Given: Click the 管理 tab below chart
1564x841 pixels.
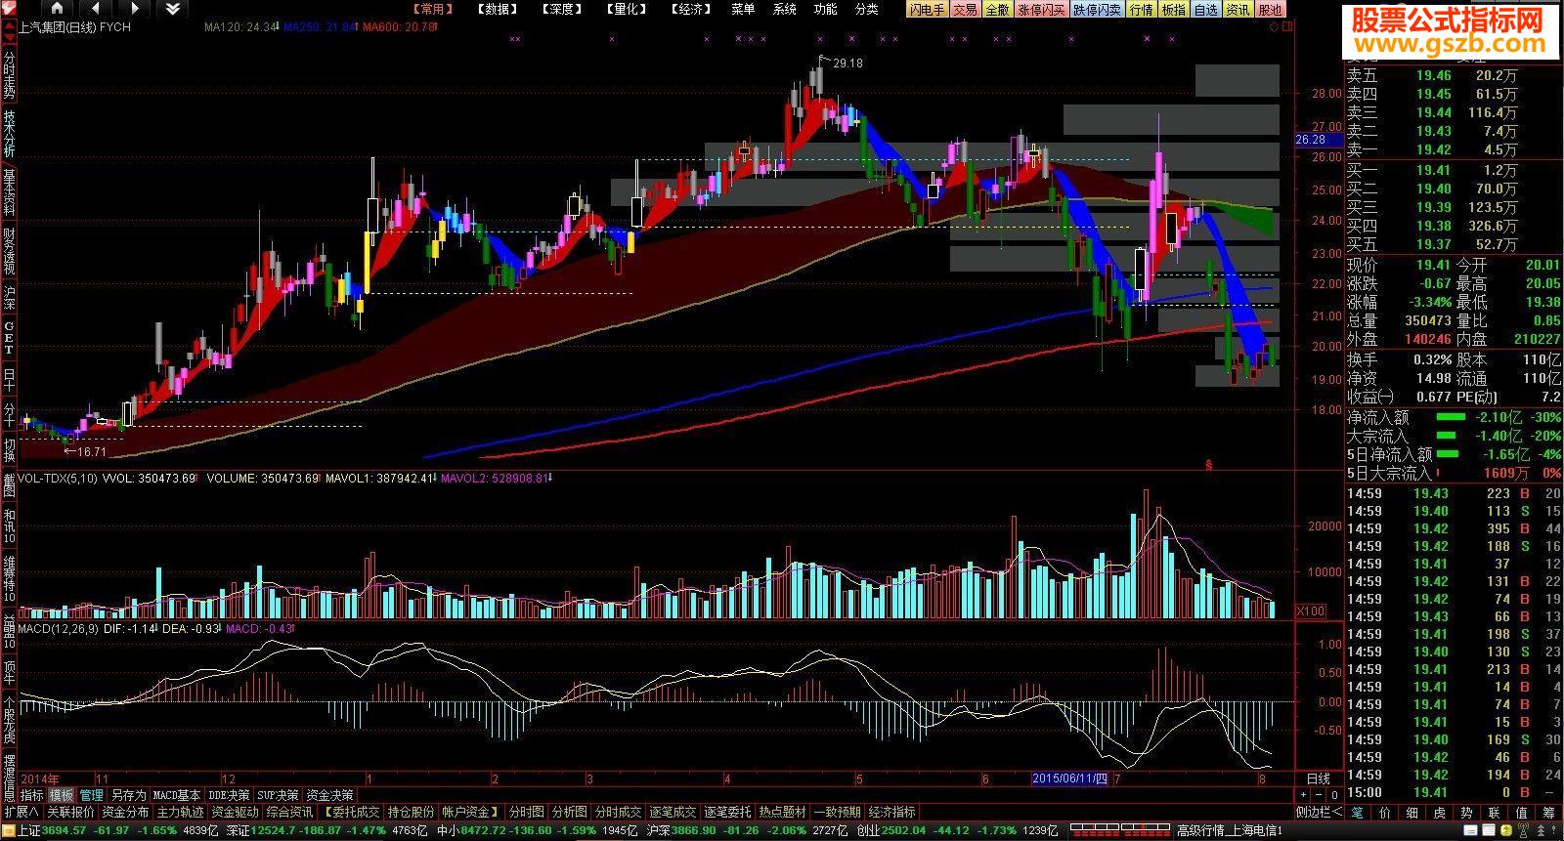Looking at the screenshot, I should 91,795.
